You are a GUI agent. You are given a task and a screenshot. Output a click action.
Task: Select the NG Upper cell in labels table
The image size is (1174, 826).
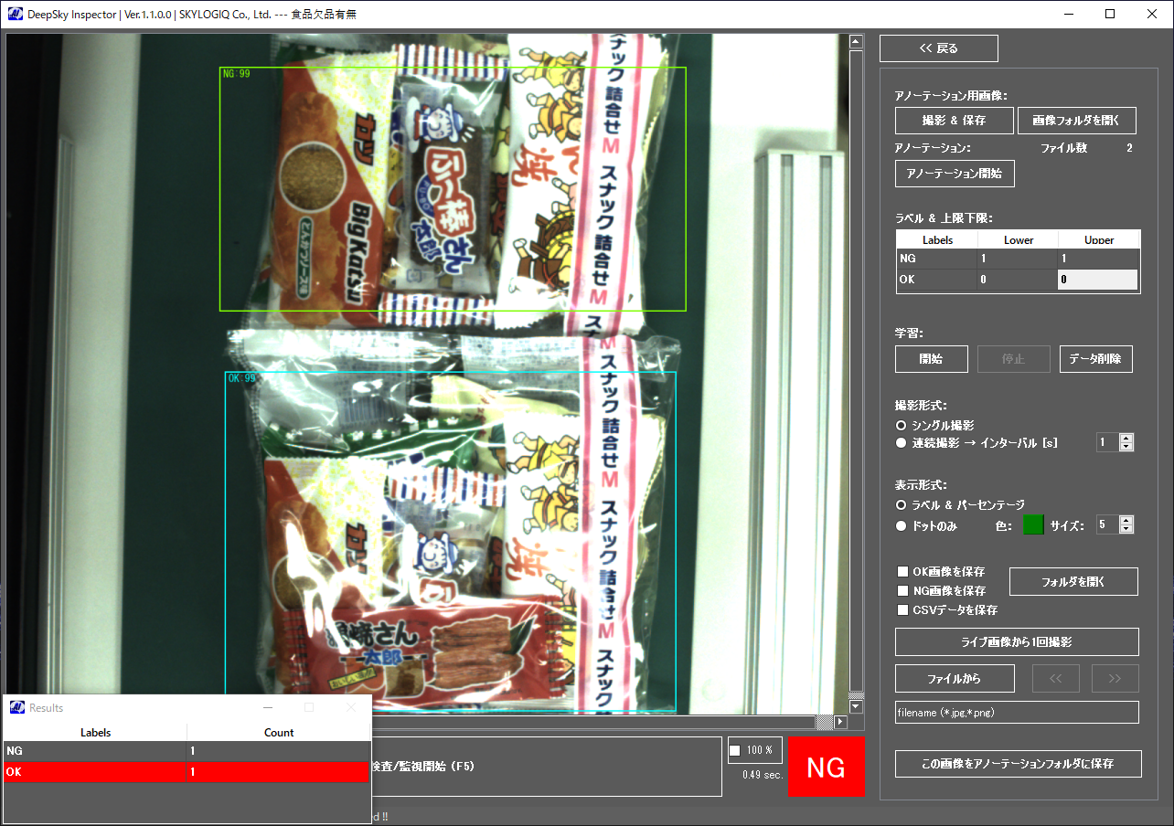(1099, 259)
